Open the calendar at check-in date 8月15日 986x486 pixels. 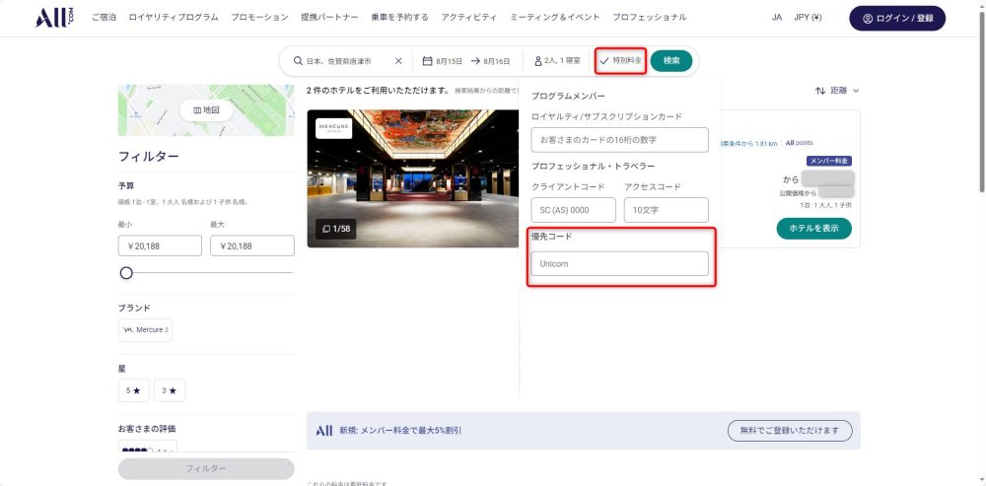[x=442, y=61]
